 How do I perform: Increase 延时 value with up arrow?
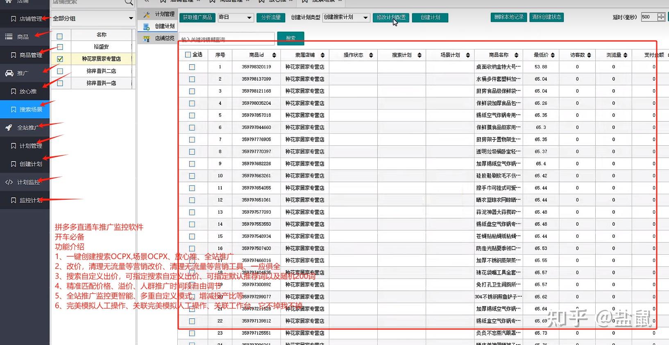(x=661, y=15)
